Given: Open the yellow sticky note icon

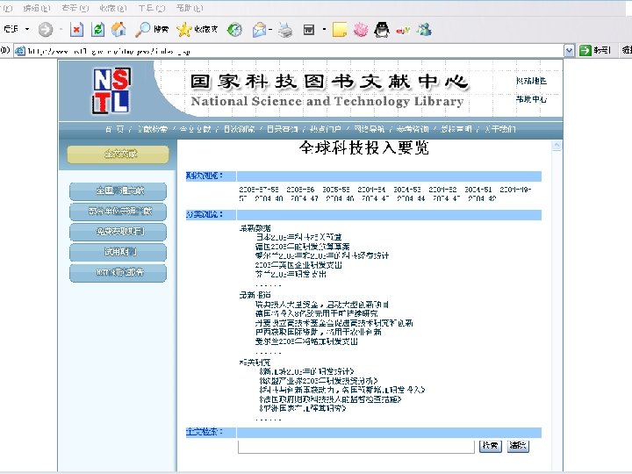Looking at the screenshot, I should click(x=339, y=30).
